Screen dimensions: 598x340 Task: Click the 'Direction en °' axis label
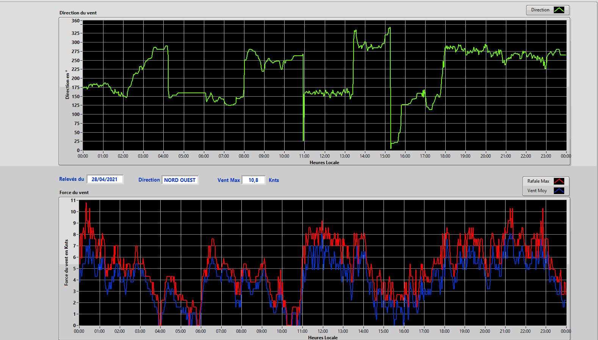pos(67,85)
